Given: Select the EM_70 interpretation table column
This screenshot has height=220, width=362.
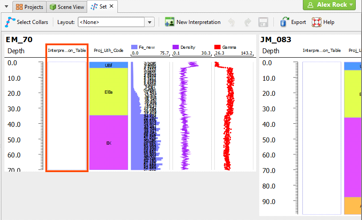Looking at the screenshot, I should click(67, 115).
